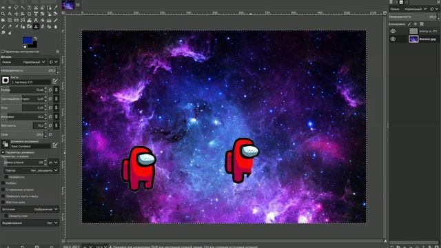Toggle lock pixels in layers panel
The image size is (441, 248).
(x=409, y=24)
